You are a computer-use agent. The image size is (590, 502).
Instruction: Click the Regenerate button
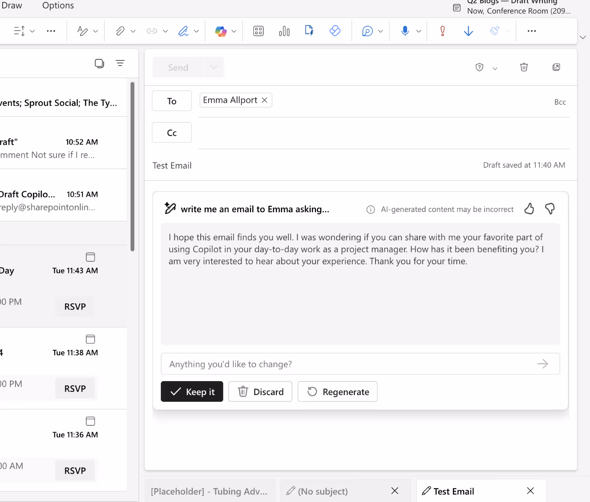(337, 391)
